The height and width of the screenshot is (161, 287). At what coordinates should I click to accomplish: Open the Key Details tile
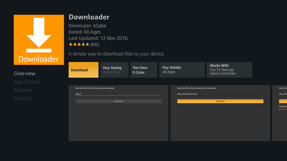click(182, 70)
